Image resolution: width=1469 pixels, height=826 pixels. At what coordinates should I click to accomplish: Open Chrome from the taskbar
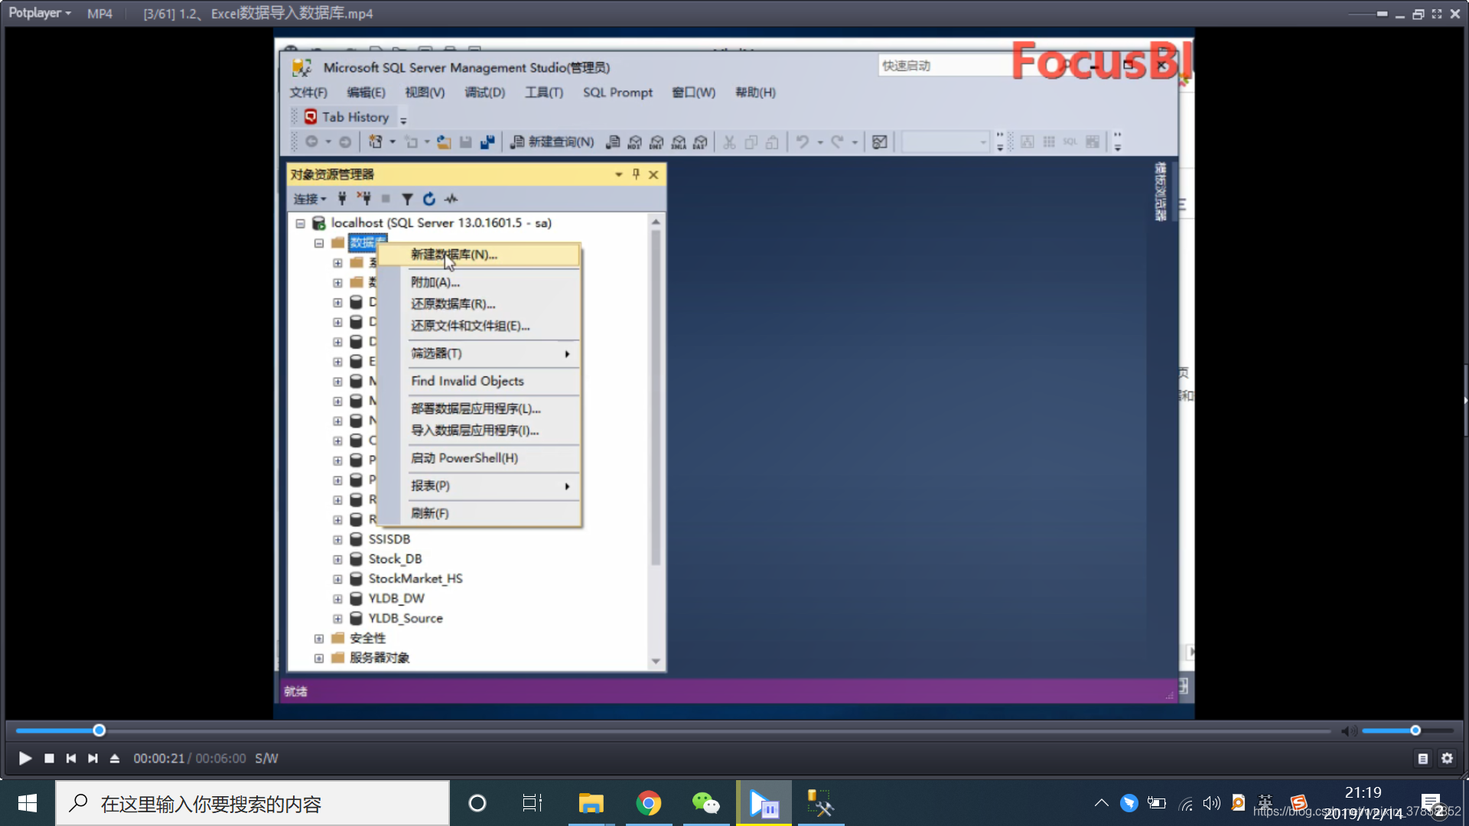pos(648,803)
